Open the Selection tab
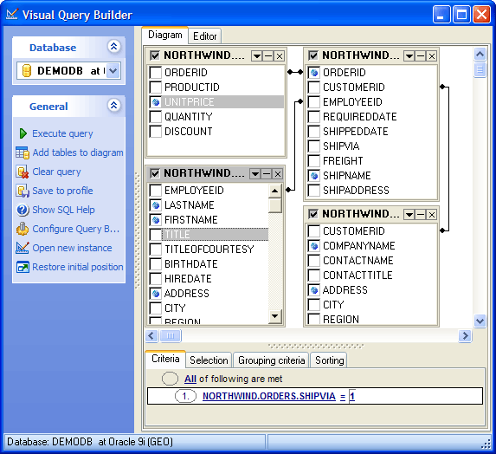The height and width of the screenshot is (454, 496). coord(209,360)
